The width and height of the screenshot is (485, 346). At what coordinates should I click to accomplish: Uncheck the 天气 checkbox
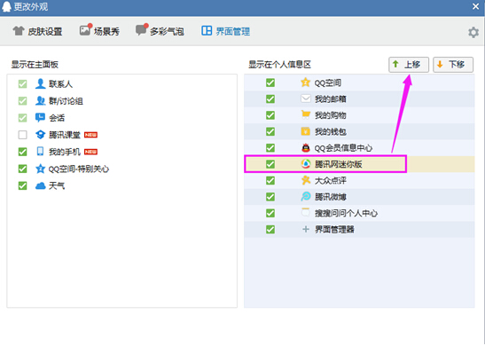pos(22,185)
